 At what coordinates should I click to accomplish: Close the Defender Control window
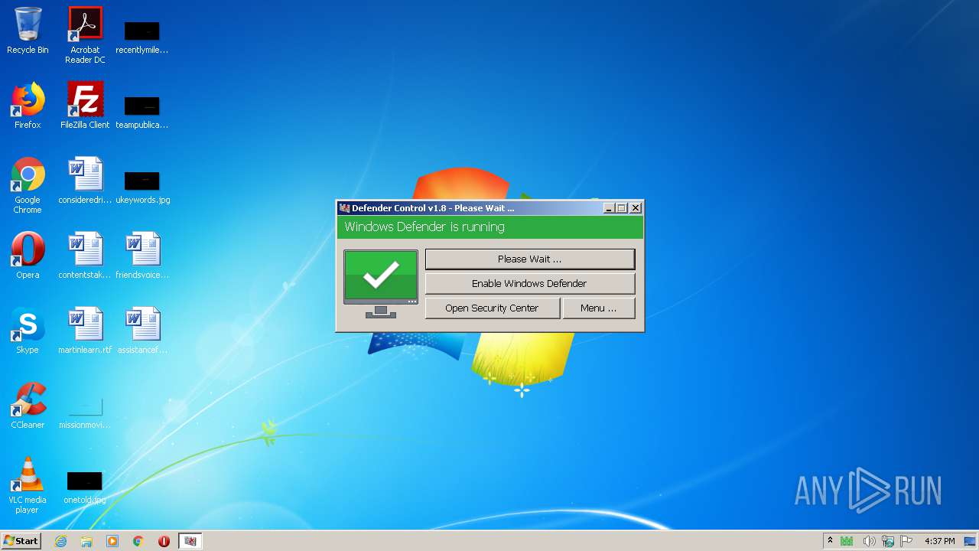636,208
